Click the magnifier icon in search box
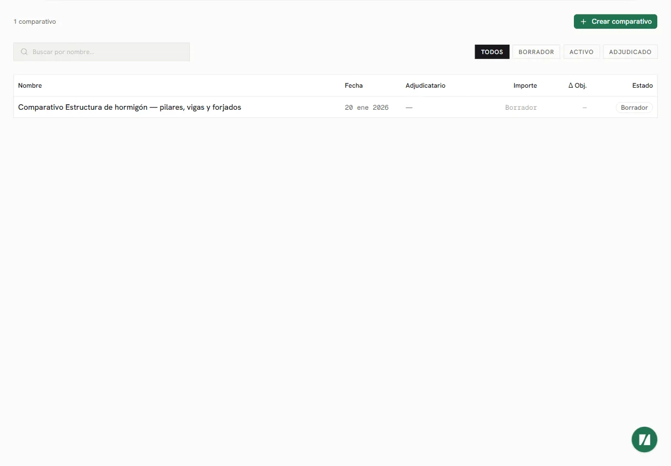This screenshot has width=671, height=466. tap(24, 52)
